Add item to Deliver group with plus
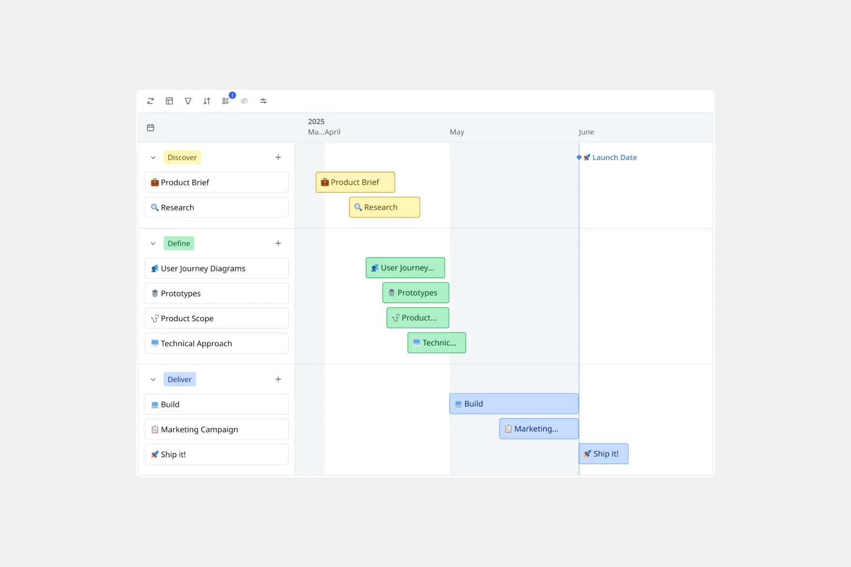The height and width of the screenshot is (567, 851). pyautogui.click(x=278, y=379)
